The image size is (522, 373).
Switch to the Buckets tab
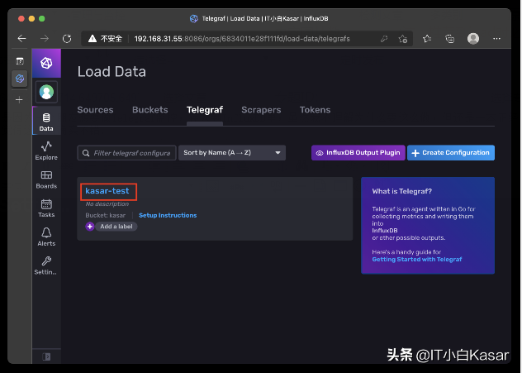[149, 110]
